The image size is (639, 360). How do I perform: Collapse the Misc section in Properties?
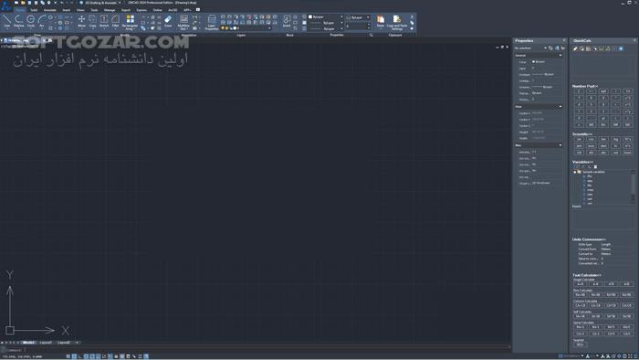click(560, 145)
